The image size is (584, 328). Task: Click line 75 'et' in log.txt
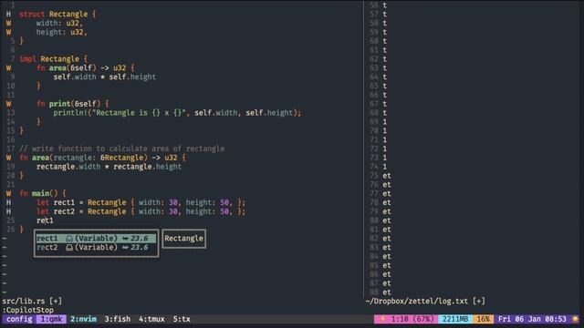point(387,176)
